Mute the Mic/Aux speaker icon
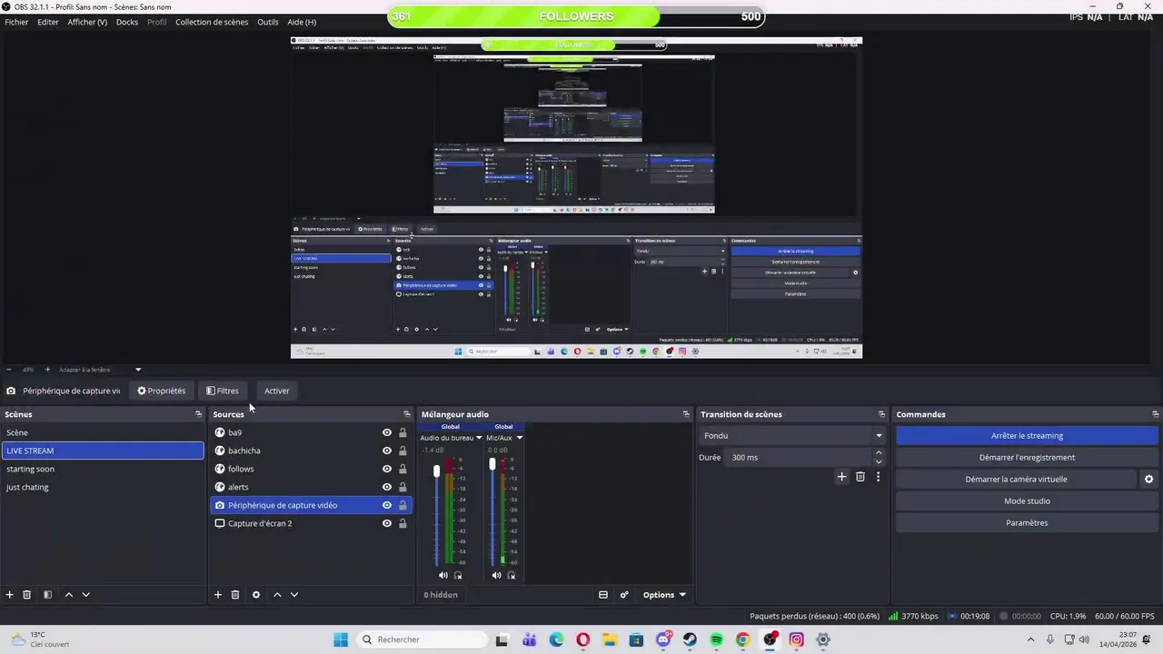Image resolution: width=1163 pixels, height=654 pixels. (496, 575)
